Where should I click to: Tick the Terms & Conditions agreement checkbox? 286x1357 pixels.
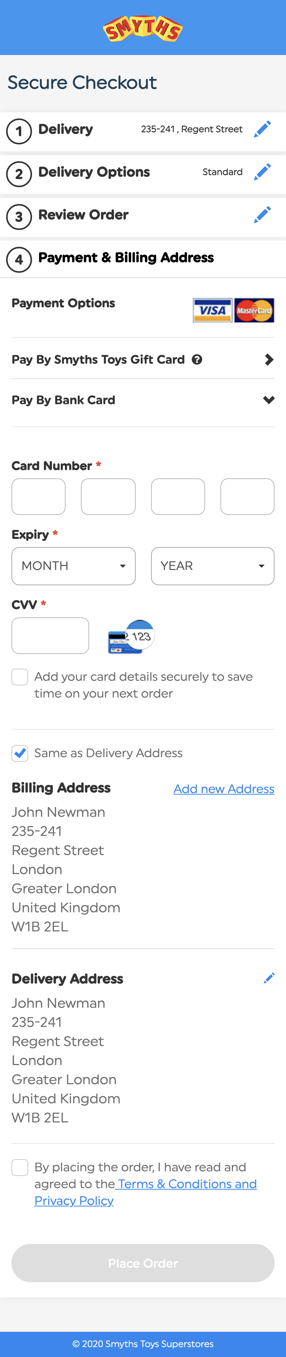click(20, 1167)
